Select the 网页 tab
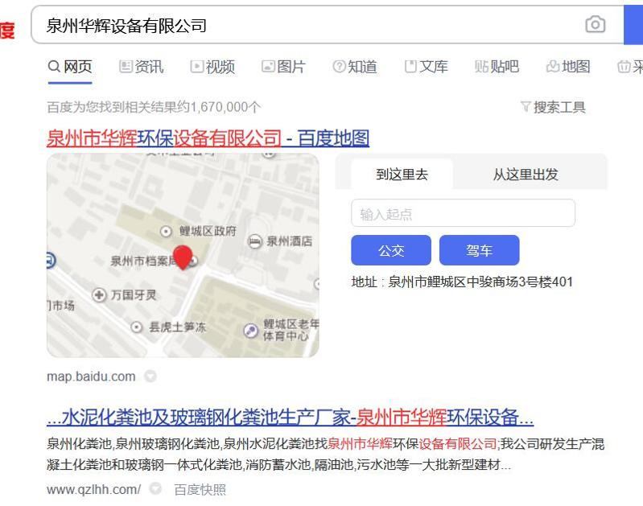 [x=70, y=67]
